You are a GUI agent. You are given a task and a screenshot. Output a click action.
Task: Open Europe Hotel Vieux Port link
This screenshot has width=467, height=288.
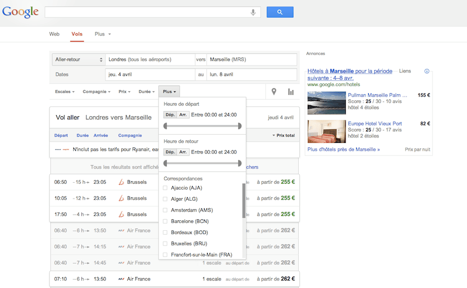375,123
